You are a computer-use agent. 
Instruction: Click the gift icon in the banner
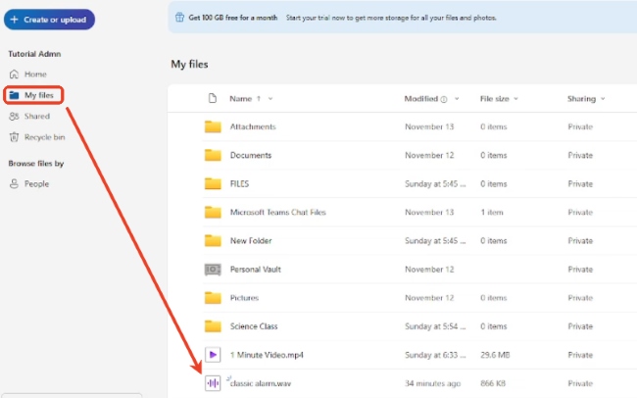tap(179, 18)
